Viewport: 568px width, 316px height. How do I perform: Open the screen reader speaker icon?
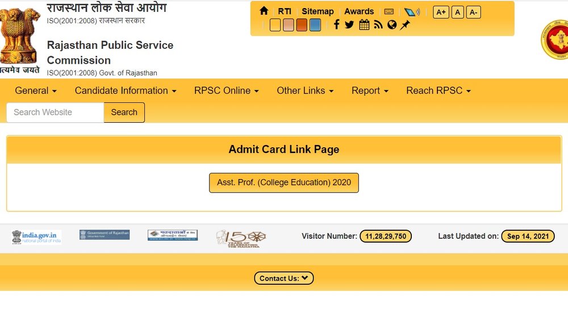(x=412, y=12)
